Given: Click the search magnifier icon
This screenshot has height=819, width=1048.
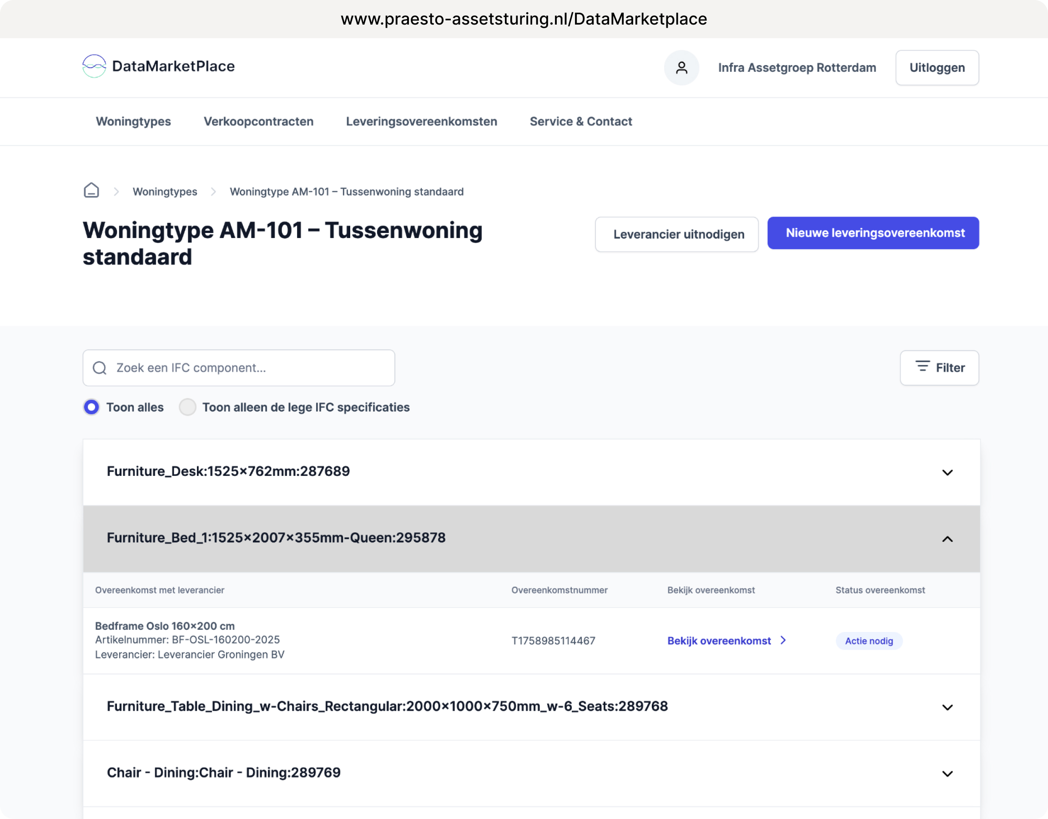Looking at the screenshot, I should pos(100,368).
